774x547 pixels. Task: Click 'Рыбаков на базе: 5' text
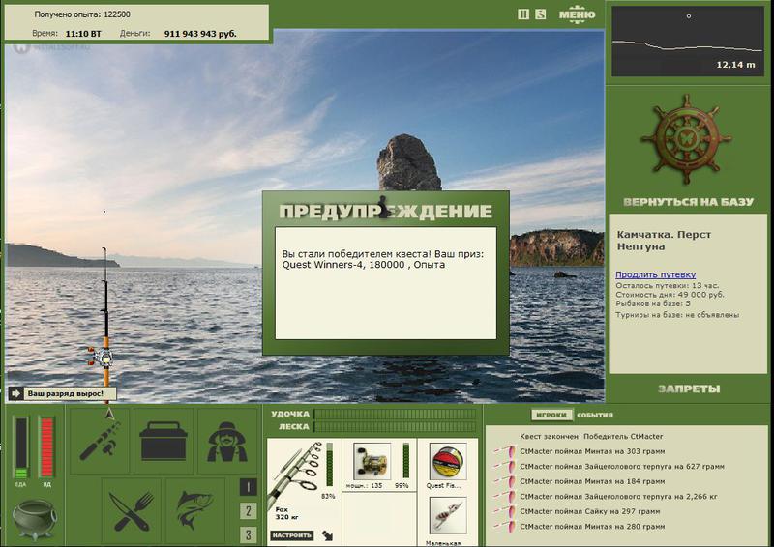click(652, 303)
